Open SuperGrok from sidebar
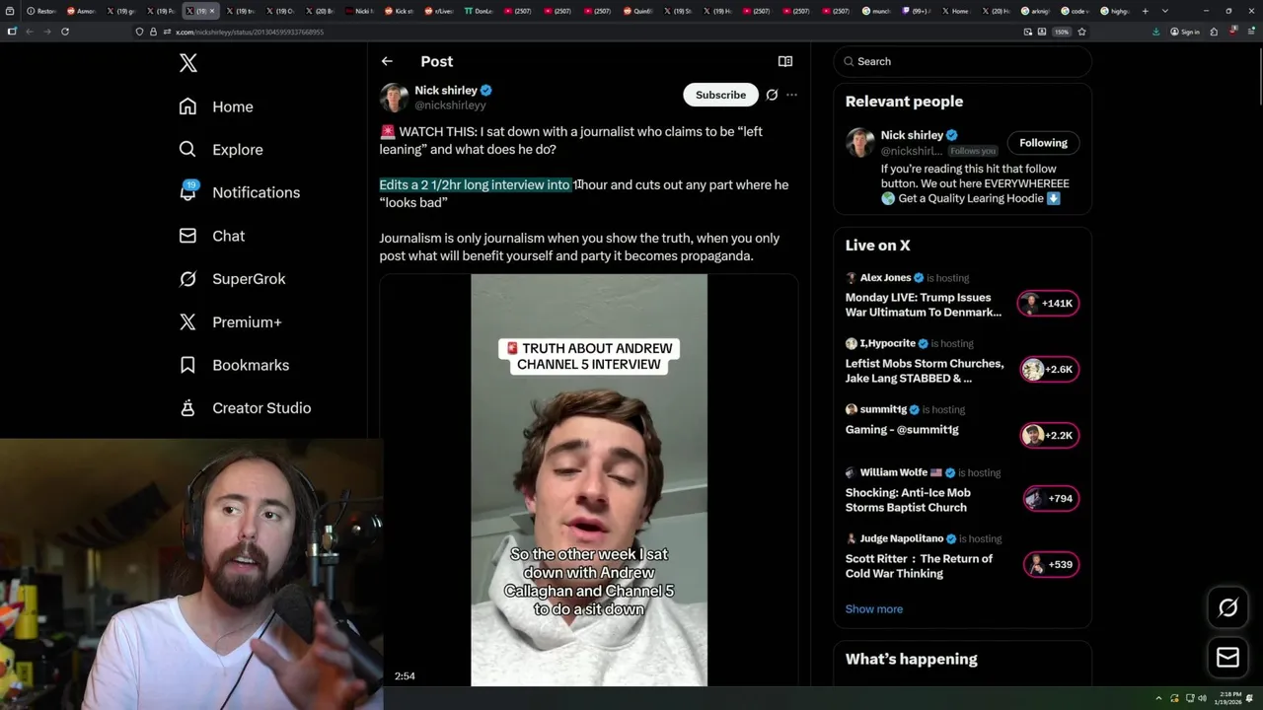The height and width of the screenshot is (710, 1263). tap(232, 279)
